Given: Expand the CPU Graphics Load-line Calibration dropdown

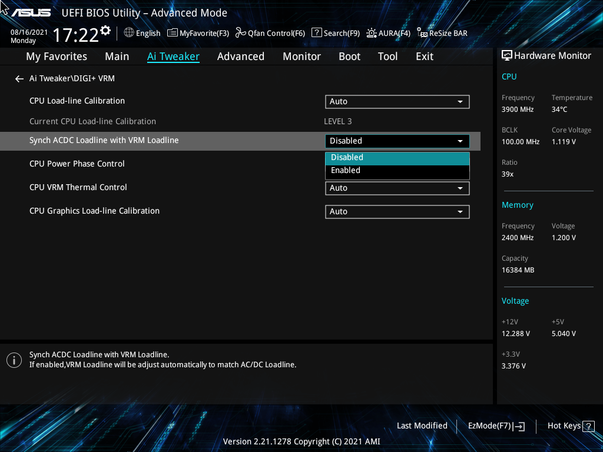Looking at the screenshot, I should coord(397,212).
